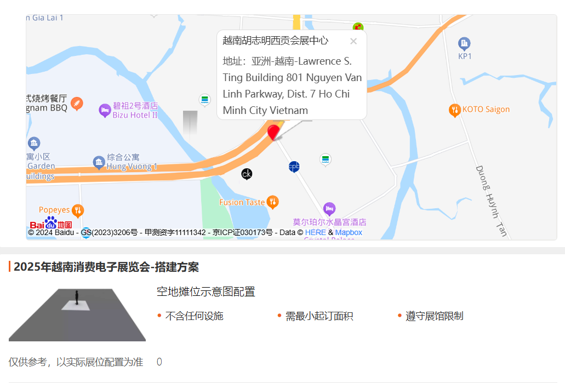Select the Bizu Hotel II hotel icon
This screenshot has height=383, width=565.
tap(105, 110)
